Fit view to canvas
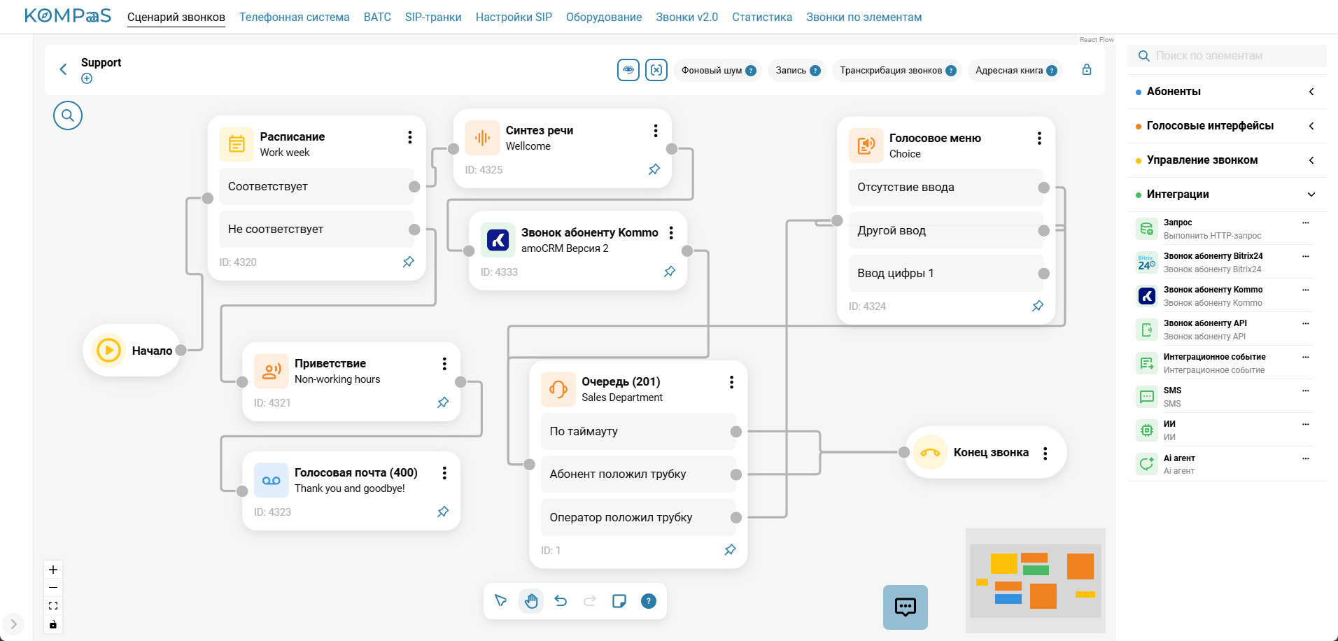The height and width of the screenshot is (641, 1338). pyautogui.click(x=53, y=606)
